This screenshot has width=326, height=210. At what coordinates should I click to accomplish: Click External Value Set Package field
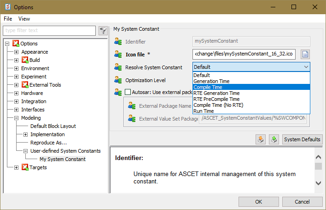(x=253, y=118)
